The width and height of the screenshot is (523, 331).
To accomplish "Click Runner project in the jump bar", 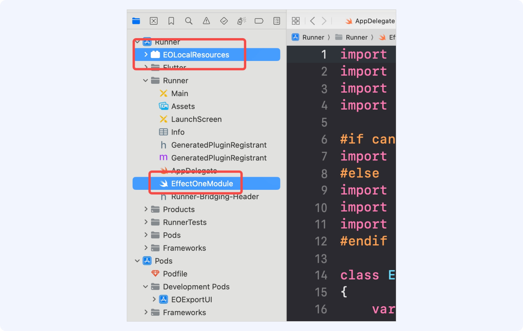I will click(308, 37).
